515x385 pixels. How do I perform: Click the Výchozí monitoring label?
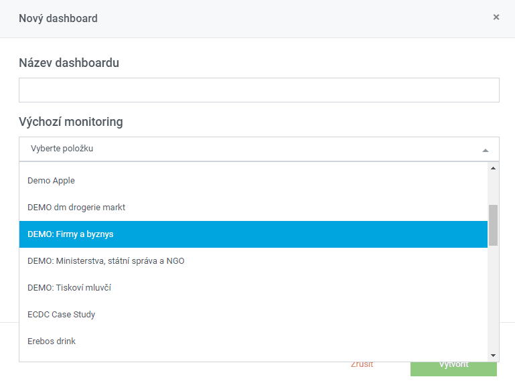(71, 122)
